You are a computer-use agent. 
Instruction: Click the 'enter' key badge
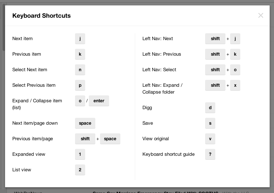pos(99,101)
